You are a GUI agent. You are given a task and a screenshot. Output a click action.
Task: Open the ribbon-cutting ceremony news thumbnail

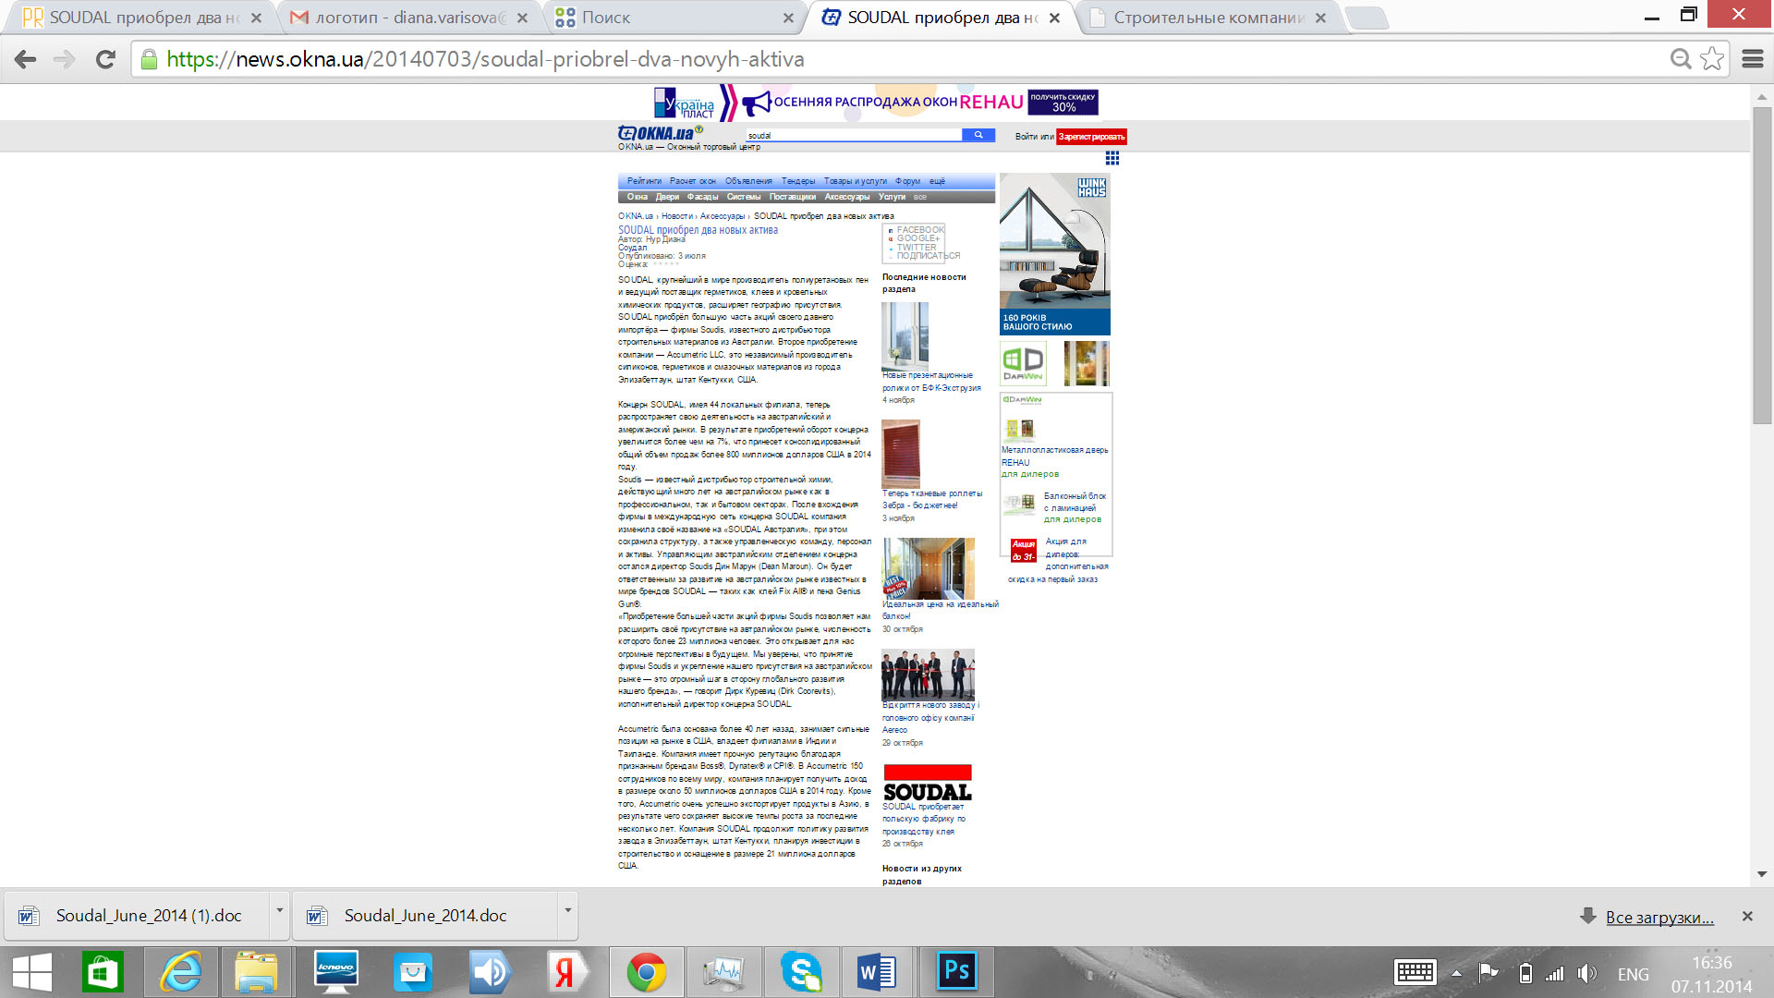(x=928, y=675)
